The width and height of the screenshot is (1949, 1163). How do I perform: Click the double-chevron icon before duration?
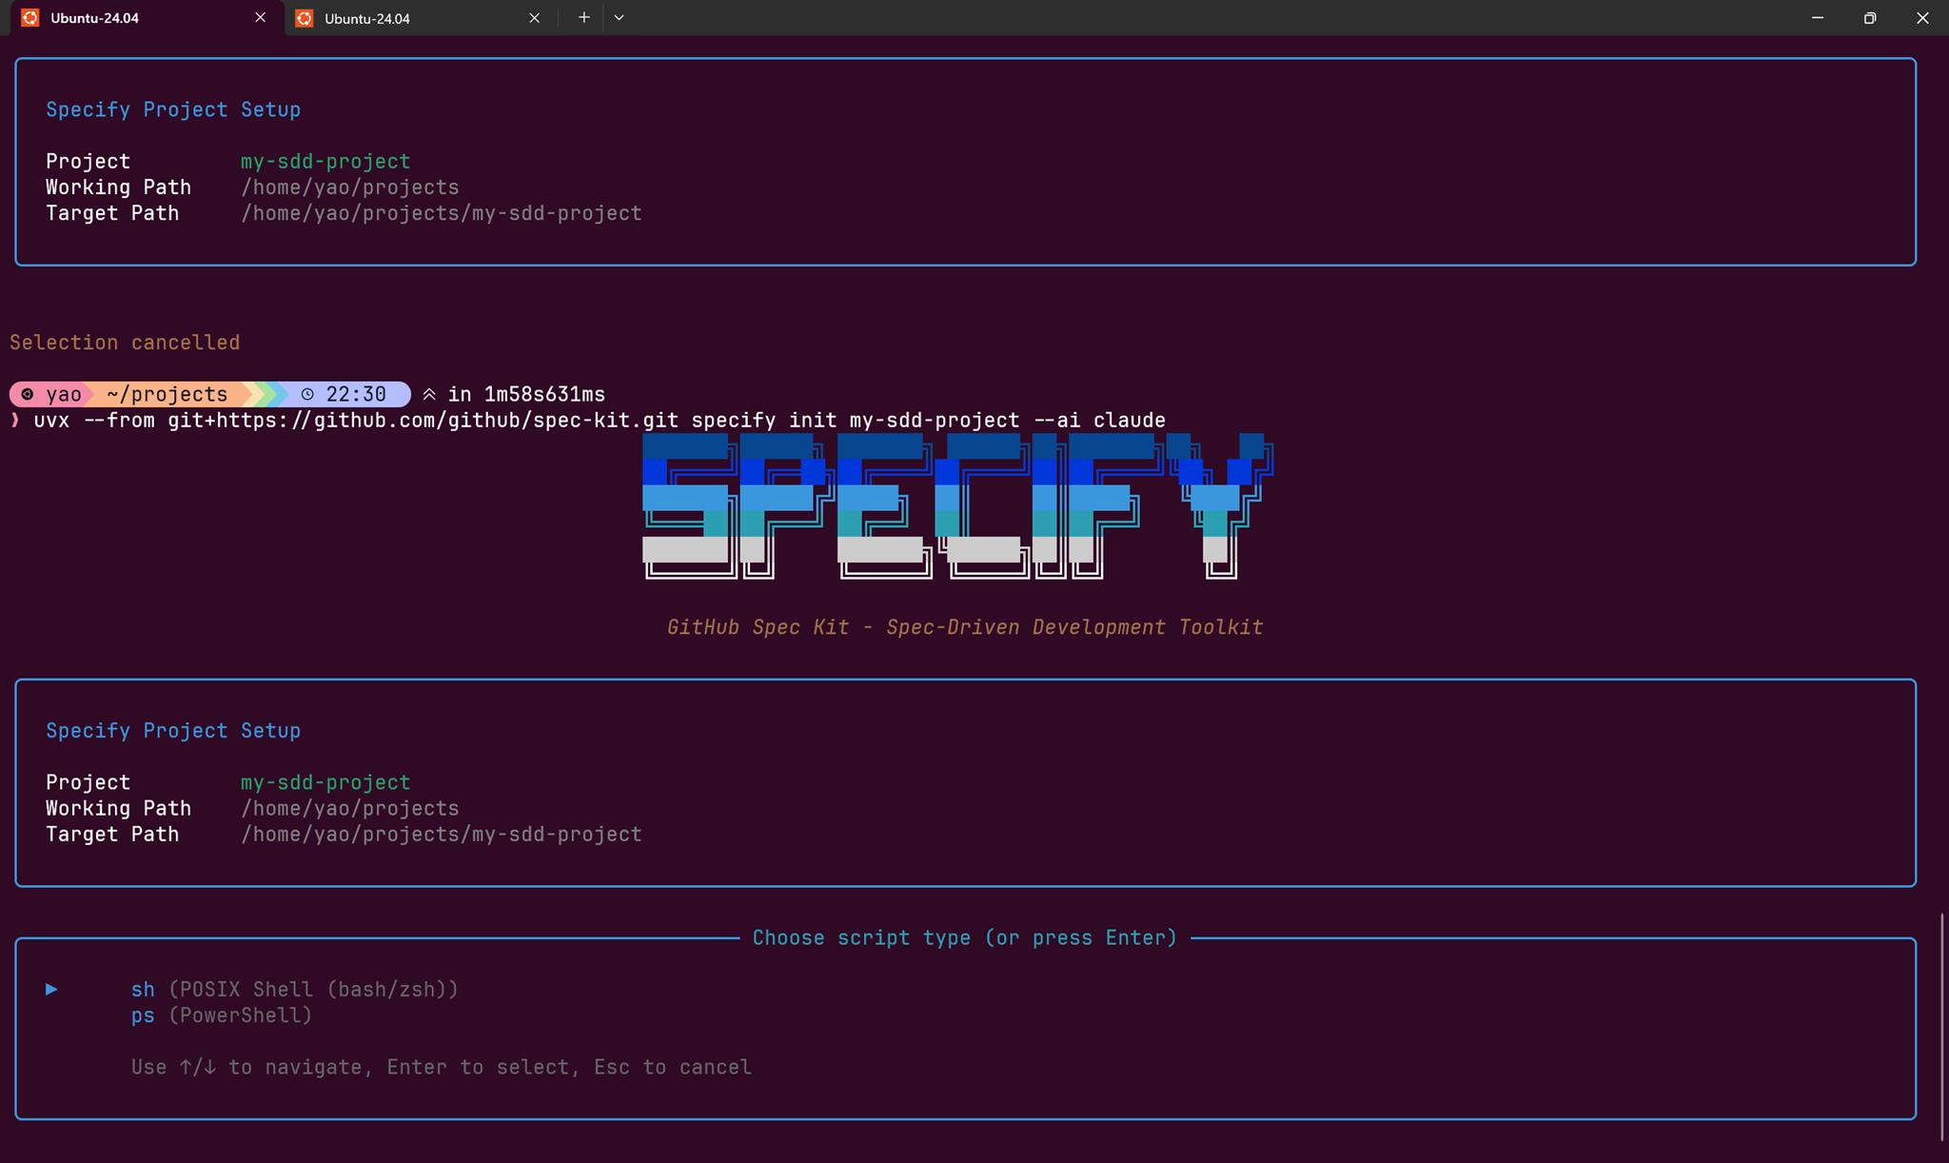pyautogui.click(x=429, y=394)
